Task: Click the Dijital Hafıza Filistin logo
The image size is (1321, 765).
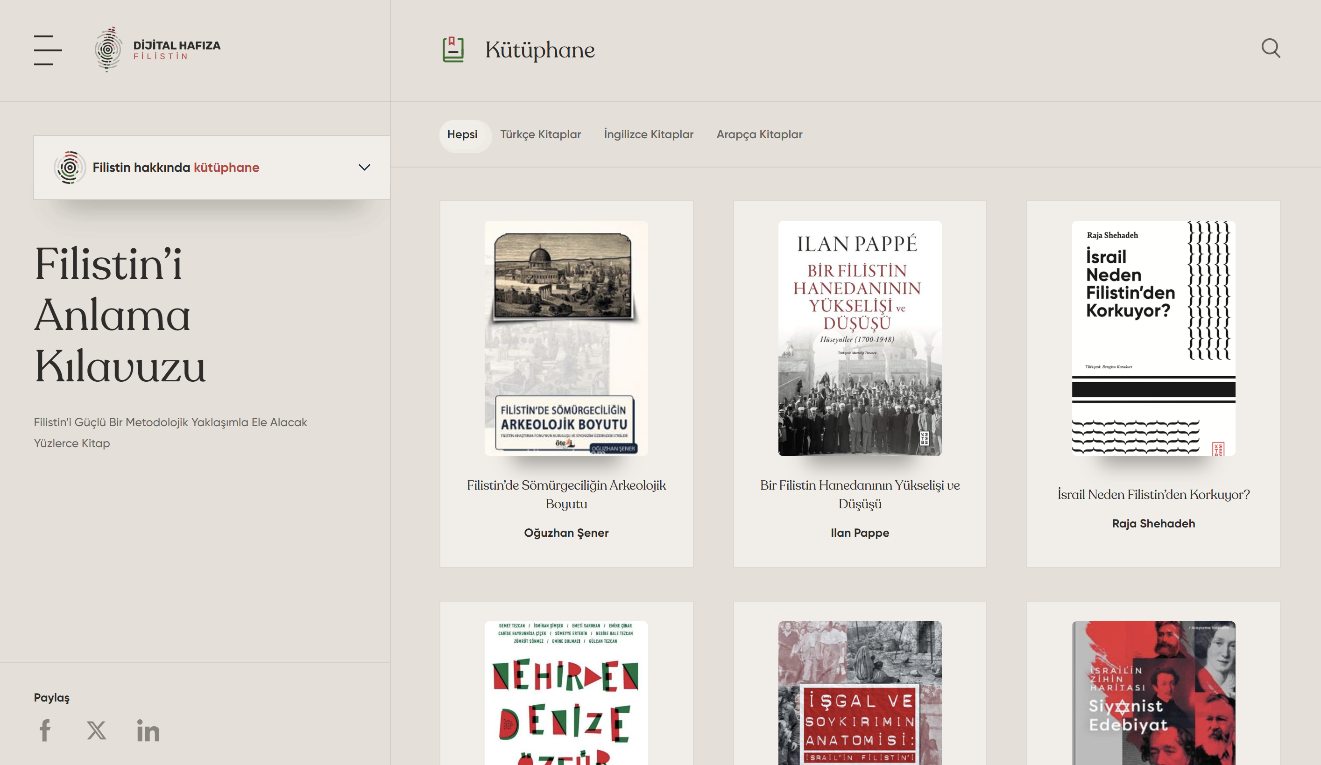Action: click(x=157, y=50)
